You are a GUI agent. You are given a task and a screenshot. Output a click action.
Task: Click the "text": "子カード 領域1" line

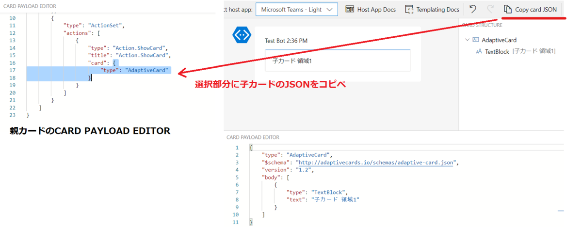[323, 199]
